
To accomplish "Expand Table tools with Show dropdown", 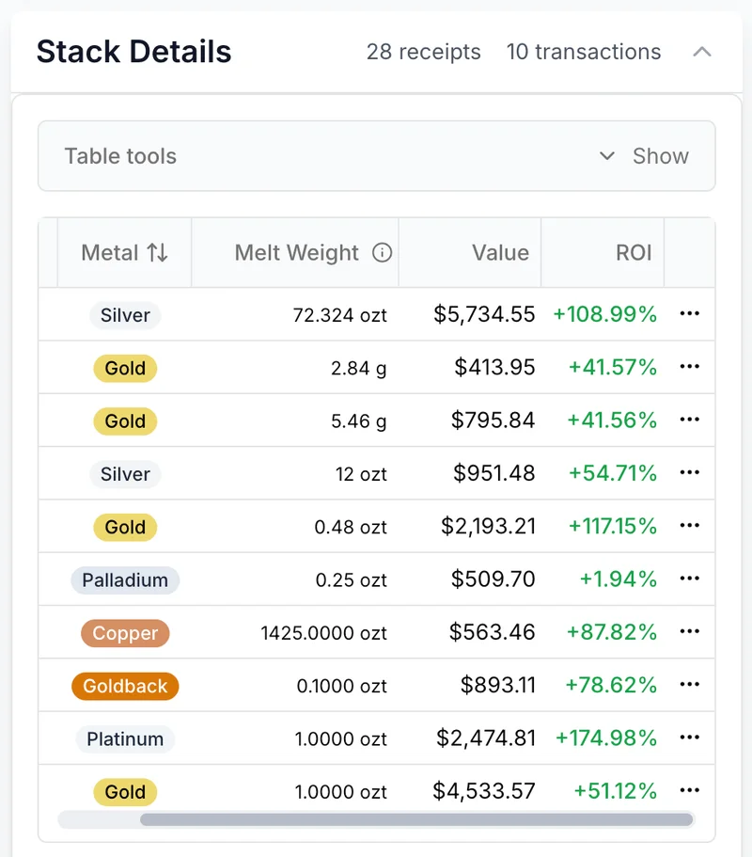I will tap(660, 156).
